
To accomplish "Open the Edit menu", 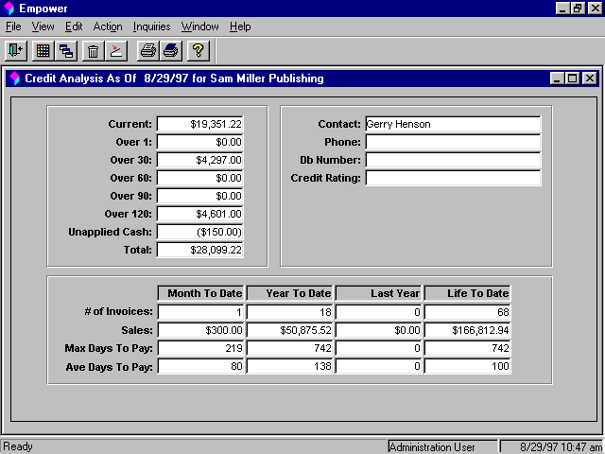I will click(x=74, y=26).
